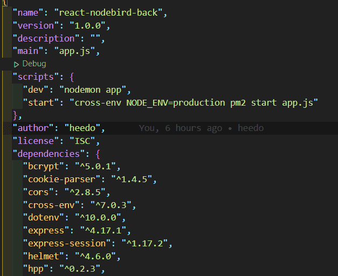Click the "main" value app.js
This screenshot has height=276, width=338.
click(74, 51)
